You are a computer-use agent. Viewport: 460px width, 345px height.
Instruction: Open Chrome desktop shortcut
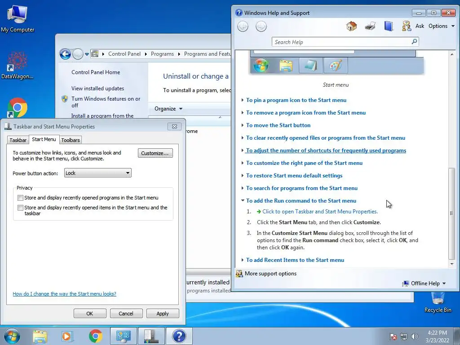18,107
